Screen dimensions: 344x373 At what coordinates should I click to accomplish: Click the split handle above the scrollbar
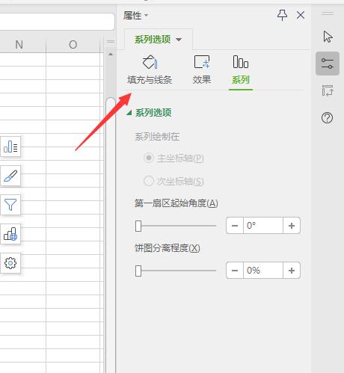click(x=111, y=42)
